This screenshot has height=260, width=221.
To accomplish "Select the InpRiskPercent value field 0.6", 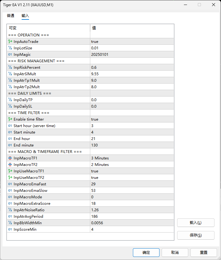I will [132, 67].
